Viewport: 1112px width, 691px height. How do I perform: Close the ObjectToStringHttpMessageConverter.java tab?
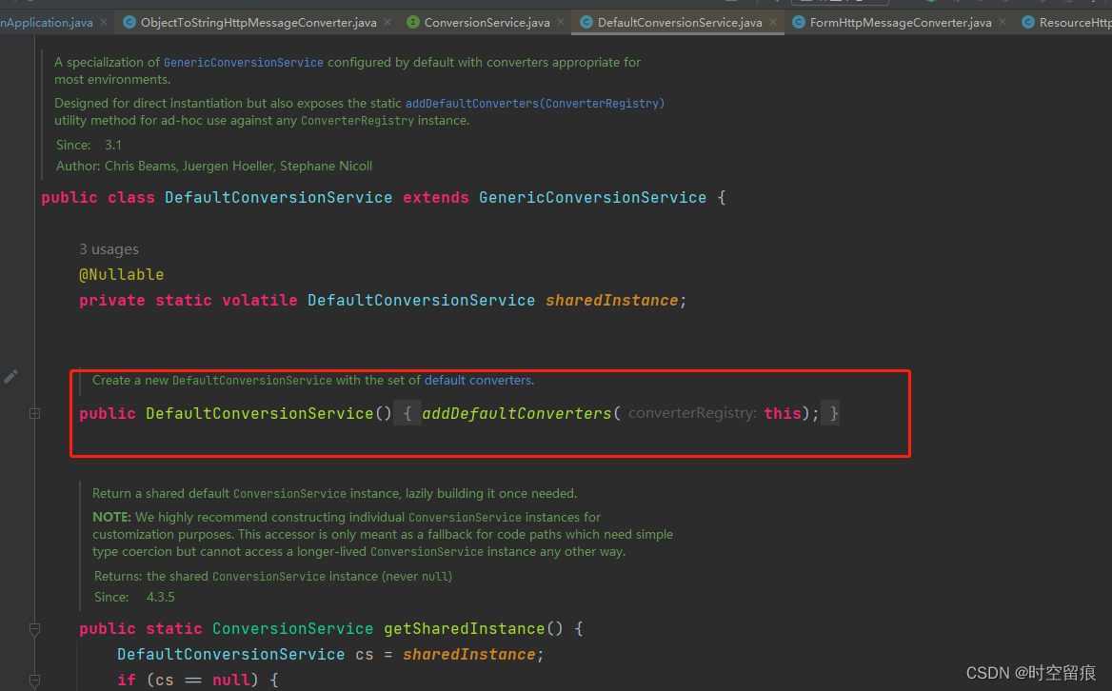tap(387, 20)
